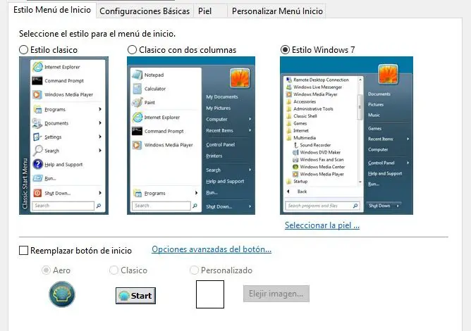This screenshot has height=331, width=471.
Task: Click text 'Seleccione el estilo para el menú de inicio.'
Action: pos(97,34)
